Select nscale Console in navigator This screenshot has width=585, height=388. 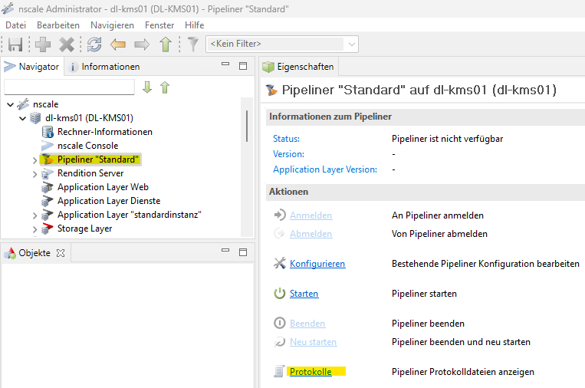click(x=87, y=146)
